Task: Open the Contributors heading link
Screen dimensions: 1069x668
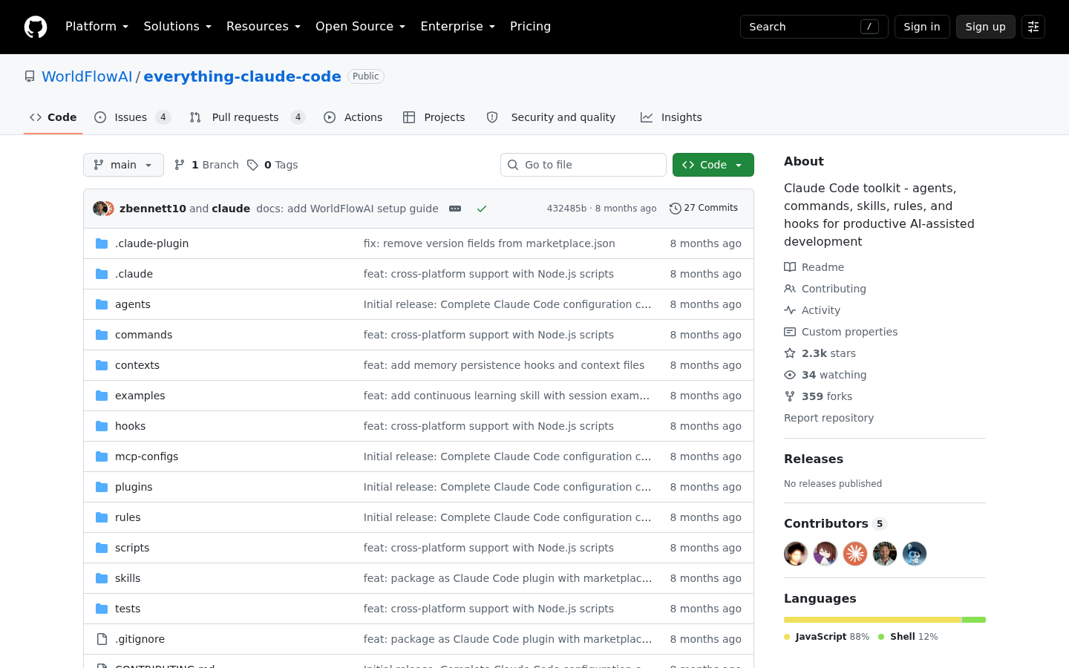Action: pyautogui.click(x=835, y=523)
